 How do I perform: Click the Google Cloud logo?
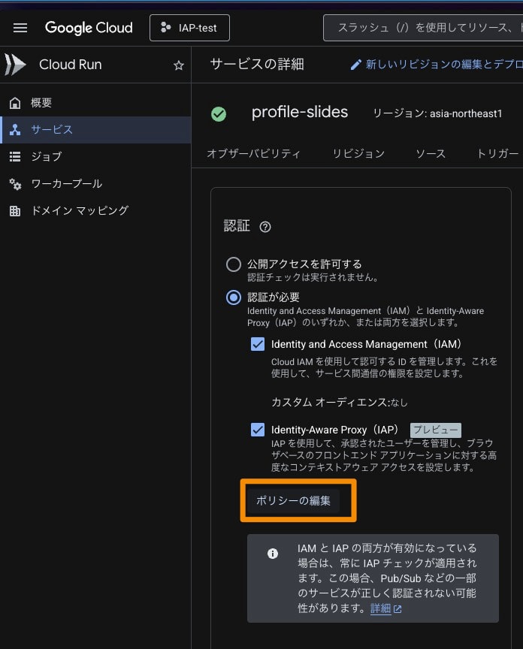tap(89, 28)
